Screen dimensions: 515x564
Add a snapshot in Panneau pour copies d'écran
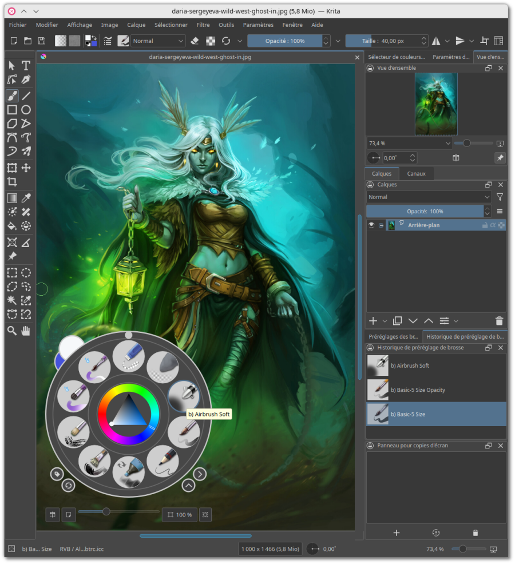(396, 533)
